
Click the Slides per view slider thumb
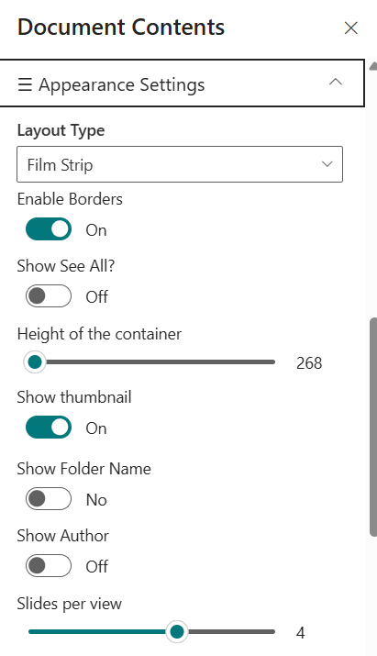pos(177,632)
